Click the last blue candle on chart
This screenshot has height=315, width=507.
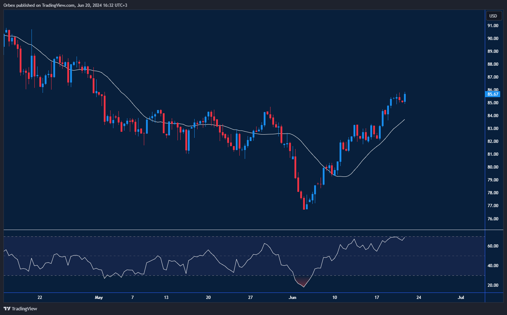[x=405, y=98]
